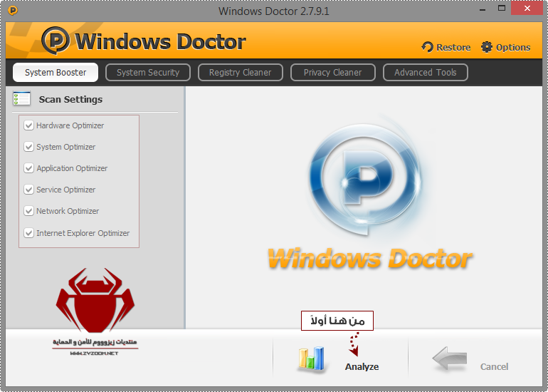This screenshot has height=392, width=548.
Task: Toggle System Optimizer checkbox
Action: (x=28, y=147)
